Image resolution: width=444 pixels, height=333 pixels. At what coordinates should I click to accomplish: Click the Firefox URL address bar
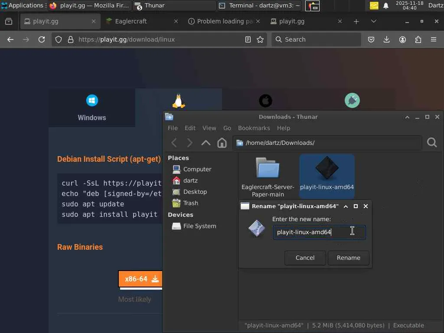click(x=159, y=39)
